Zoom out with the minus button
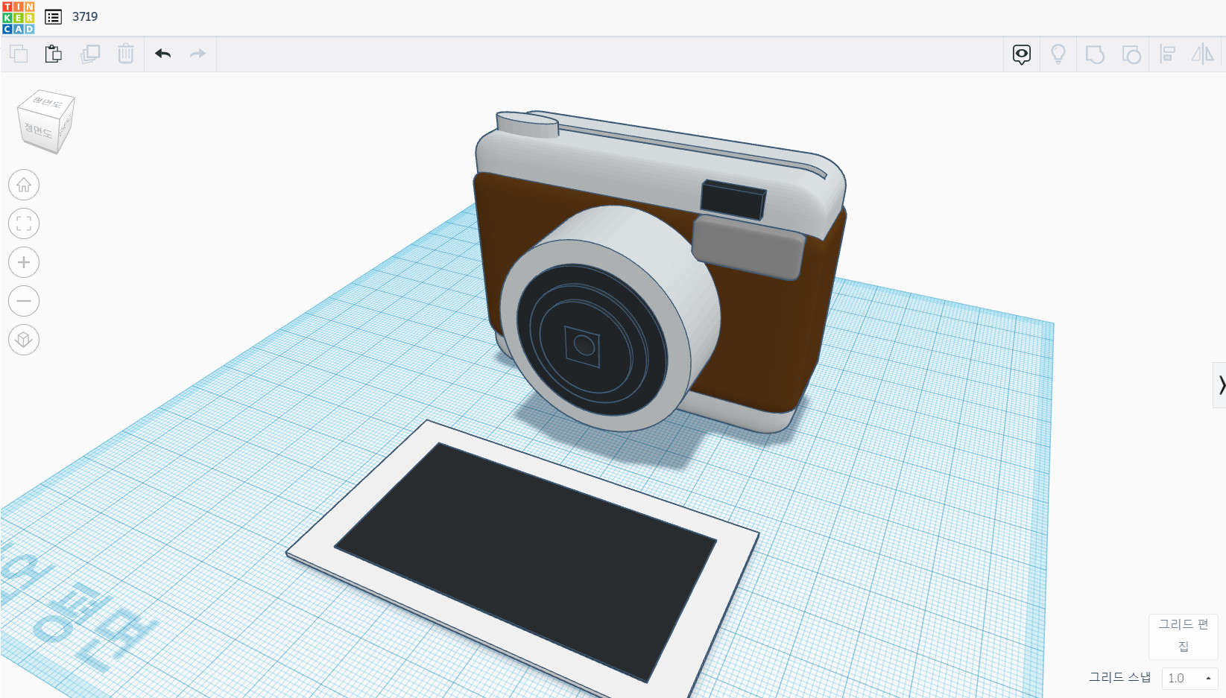 [24, 301]
